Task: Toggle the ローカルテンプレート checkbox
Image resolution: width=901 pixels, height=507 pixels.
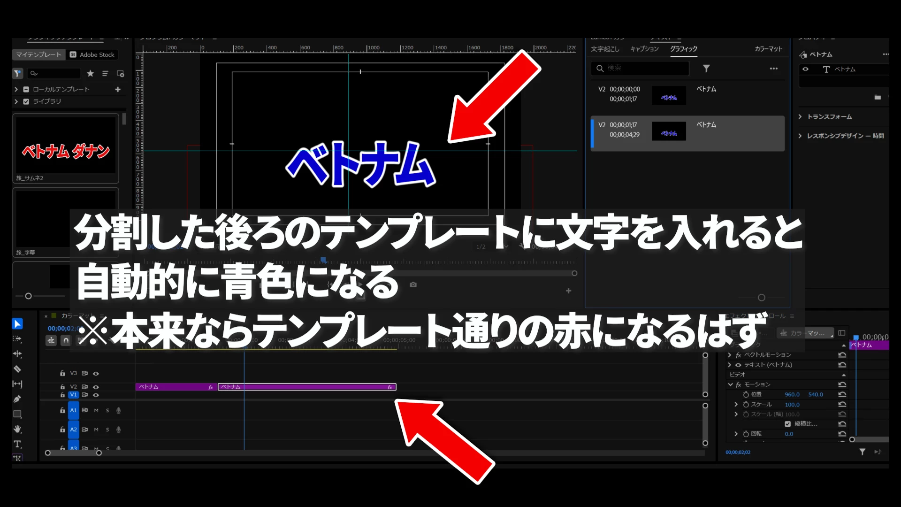Action: pos(26,89)
